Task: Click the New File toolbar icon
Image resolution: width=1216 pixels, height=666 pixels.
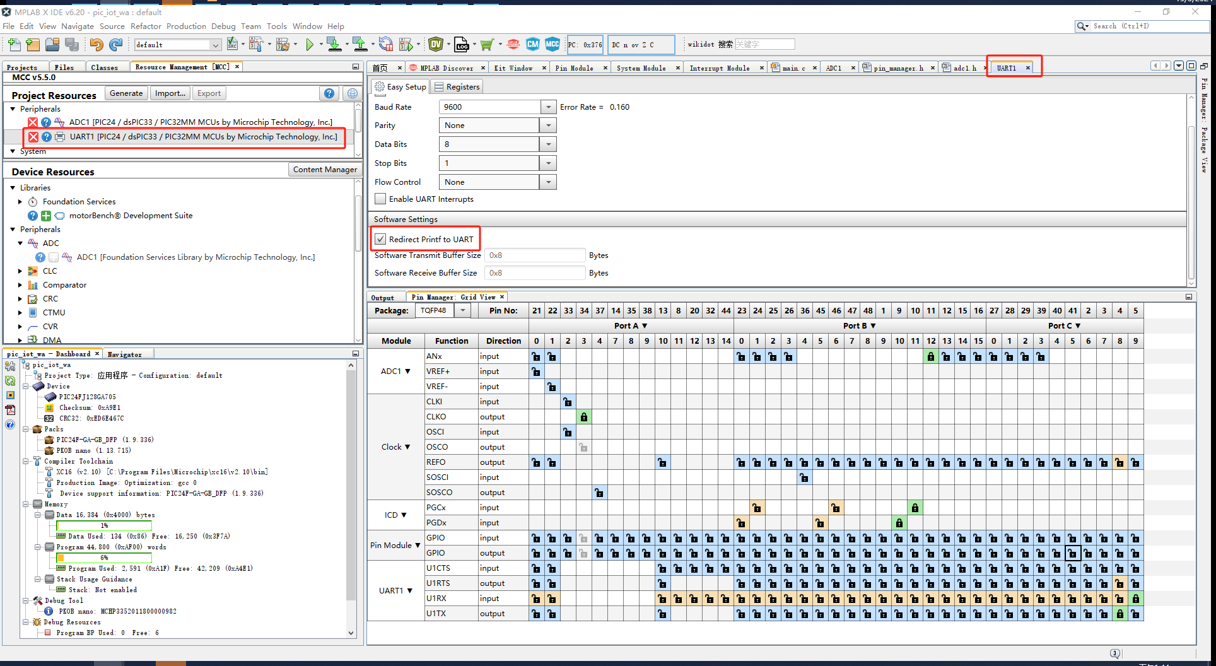Action: (x=14, y=44)
